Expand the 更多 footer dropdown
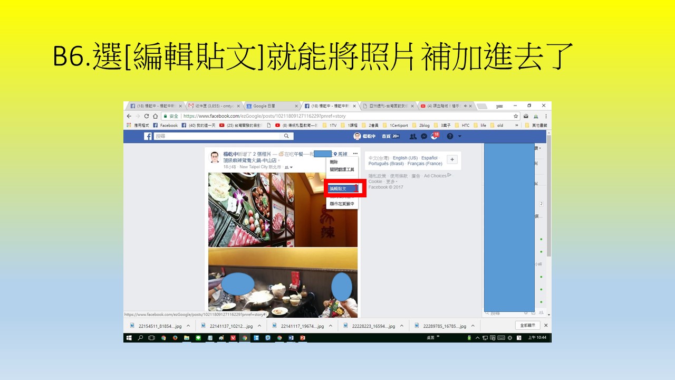 (391, 182)
